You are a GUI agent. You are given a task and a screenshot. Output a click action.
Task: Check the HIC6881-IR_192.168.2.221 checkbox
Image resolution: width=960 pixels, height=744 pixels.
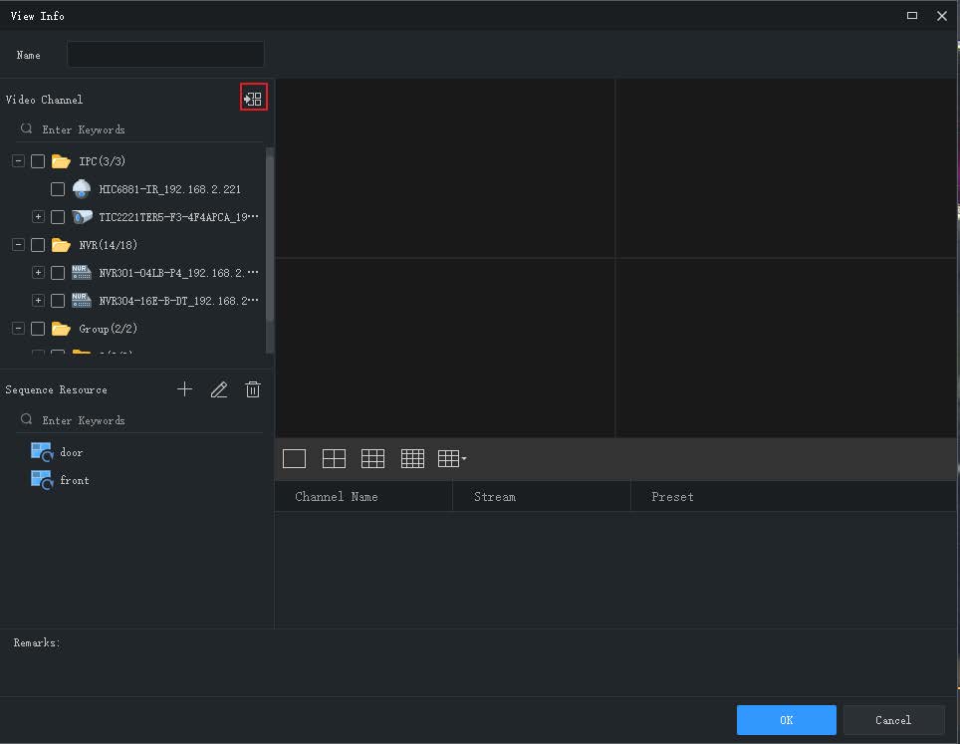(58, 189)
